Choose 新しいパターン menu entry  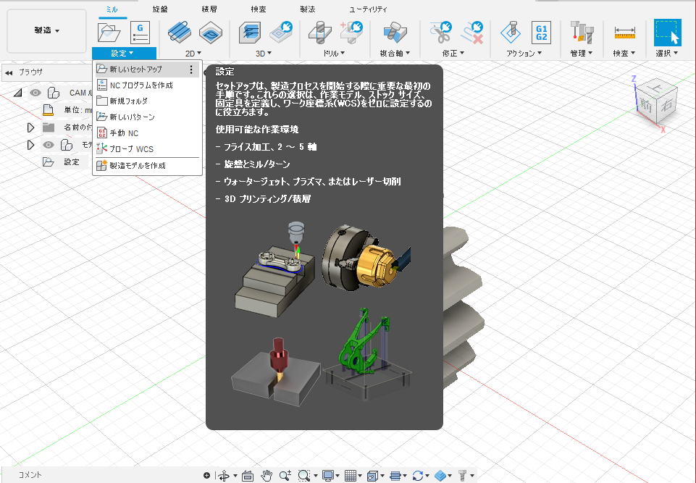tap(147, 117)
